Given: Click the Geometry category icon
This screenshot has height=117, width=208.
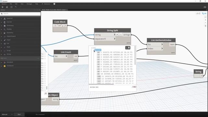Looking at the screenshot, I should click(x=5, y=33).
